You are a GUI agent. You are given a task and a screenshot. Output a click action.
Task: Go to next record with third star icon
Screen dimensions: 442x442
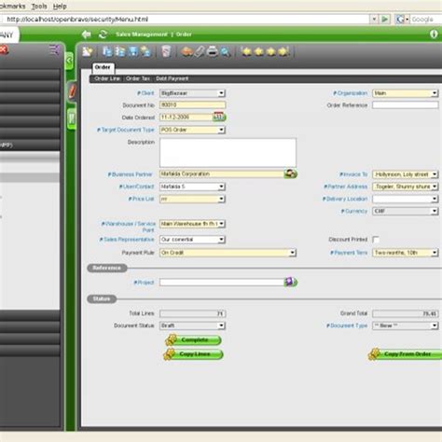pyautogui.click(x=271, y=51)
